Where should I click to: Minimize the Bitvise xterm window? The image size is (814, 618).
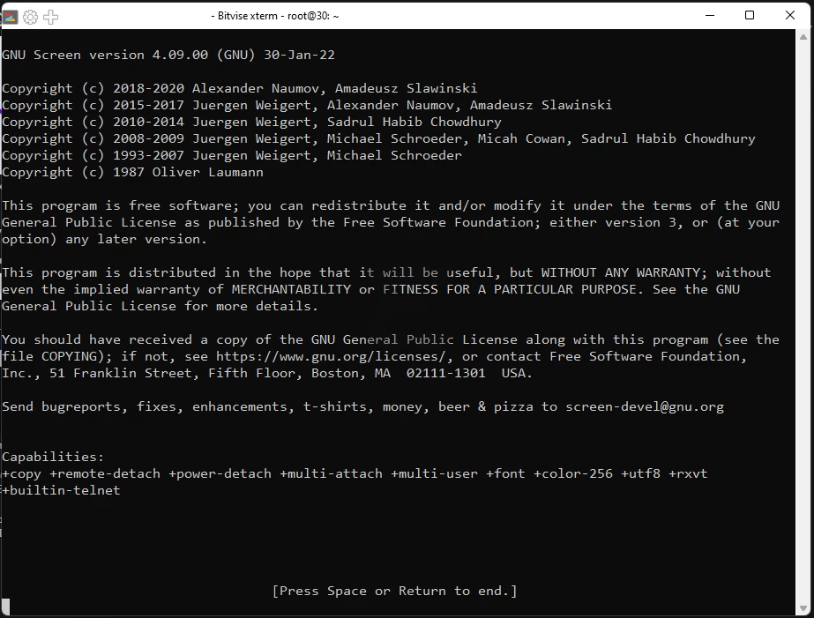tap(710, 16)
